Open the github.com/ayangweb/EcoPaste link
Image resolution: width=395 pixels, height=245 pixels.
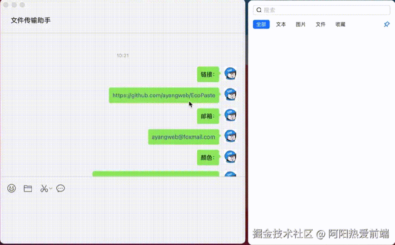point(164,95)
